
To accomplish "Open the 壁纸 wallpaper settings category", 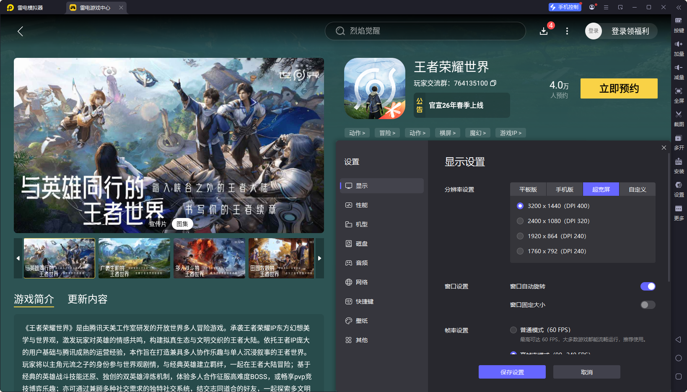I will point(362,320).
